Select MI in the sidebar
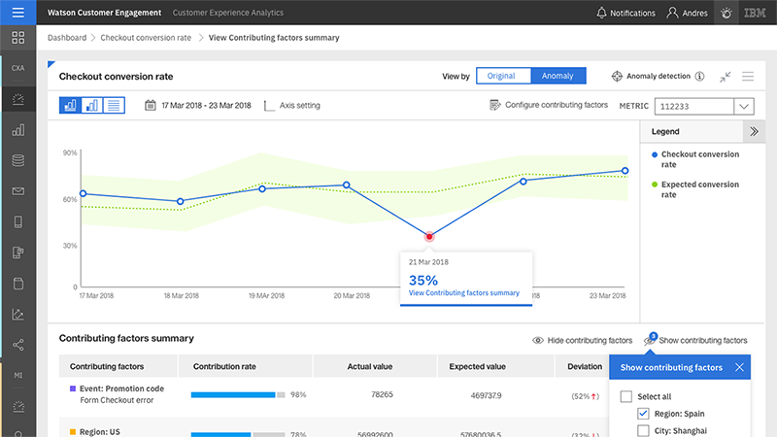The height and width of the screenshot is (437, 777). 17,375
